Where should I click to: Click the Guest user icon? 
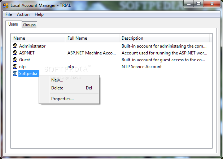(15, 59)
